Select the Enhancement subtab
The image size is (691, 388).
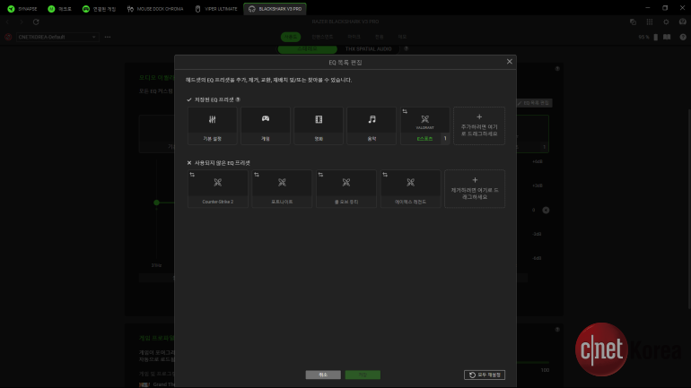point(322,37)
